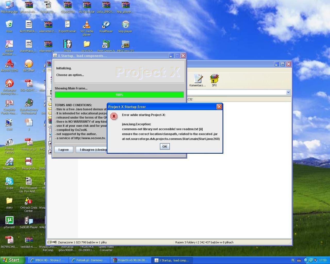Select stery folder on desktop
Viewport: 330px width, 264px height.
[9, 203]
